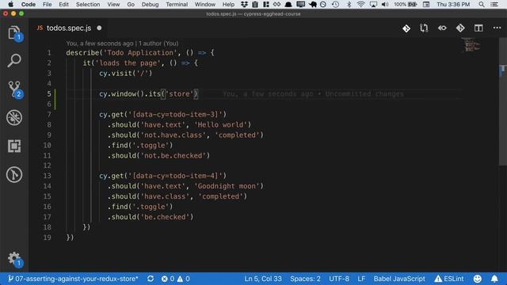The width and height of the screenshot is (507, 285).
Task: Open the Edit menu
Action: coord(63,5)
